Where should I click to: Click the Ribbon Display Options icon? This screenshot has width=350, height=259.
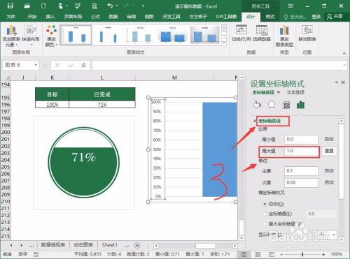[290, 6]
